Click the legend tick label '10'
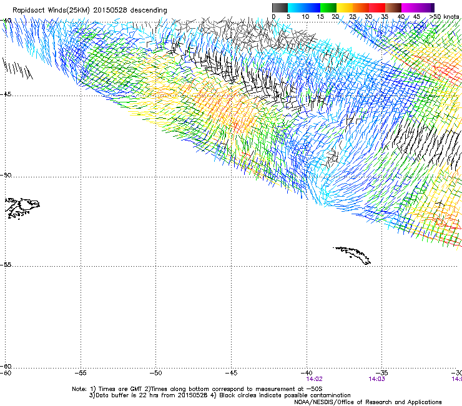 (305, 17)
